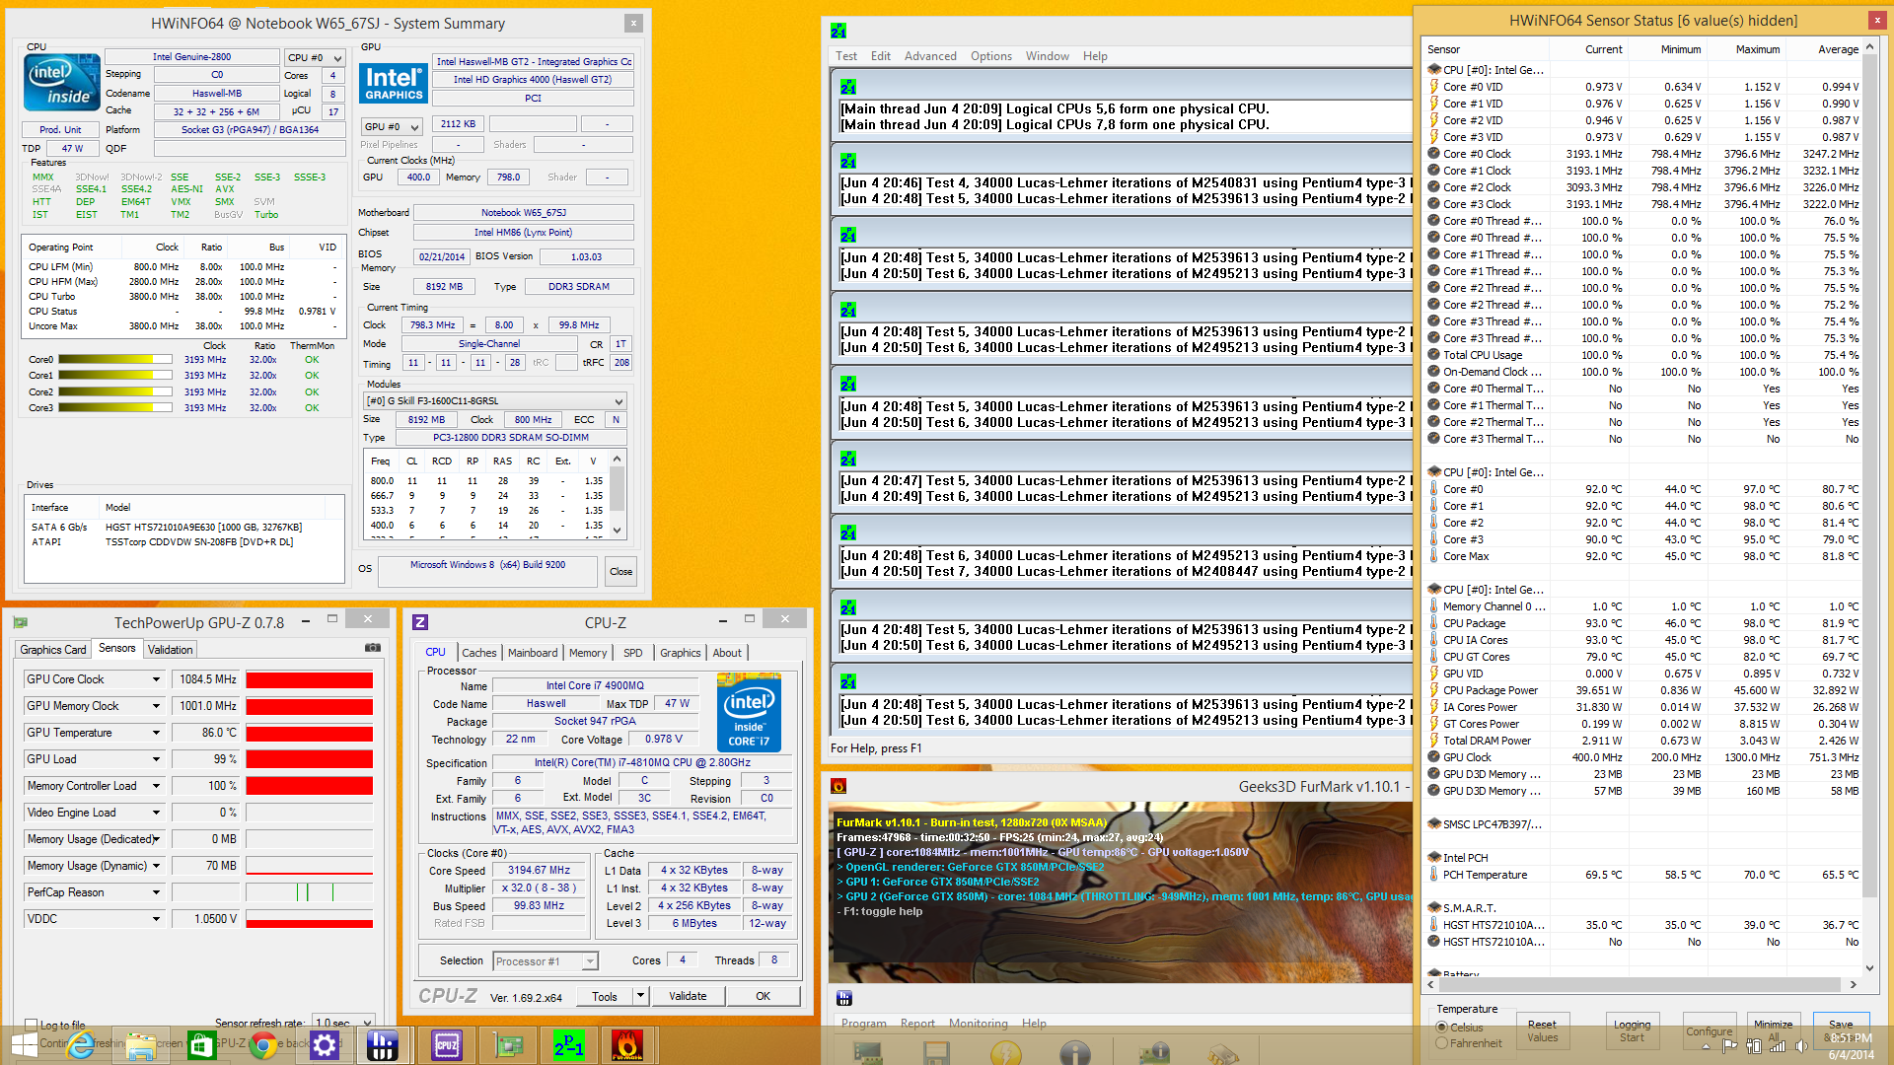Viewport: 1894px width, 1065px height.
Task: Click the Intel Core i7 badge in CPU-Z
Action: [x=749, y=713]
